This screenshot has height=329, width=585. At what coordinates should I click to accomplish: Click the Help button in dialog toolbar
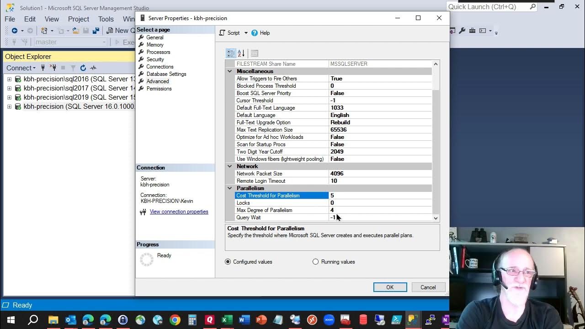261,33
